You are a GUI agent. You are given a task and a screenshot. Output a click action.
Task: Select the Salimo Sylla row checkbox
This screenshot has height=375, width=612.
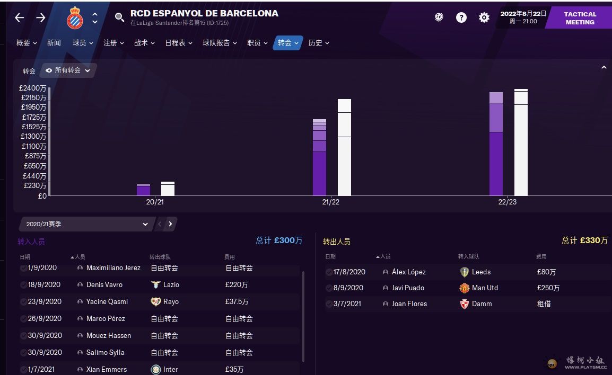click(23, 352)
